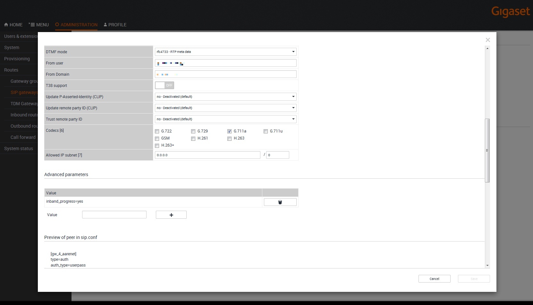Enable the GSM codec checkbox
The image size is (533, 305).
coord(157,139)
